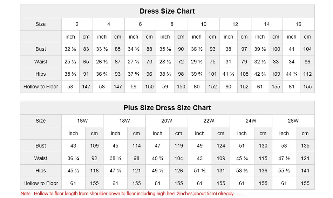Click the "Plus Size Dress Size Chart" heading
Image resolution: width=333 pixels, height=198 pixels.
pyautogui.click(x=167, y=108)
